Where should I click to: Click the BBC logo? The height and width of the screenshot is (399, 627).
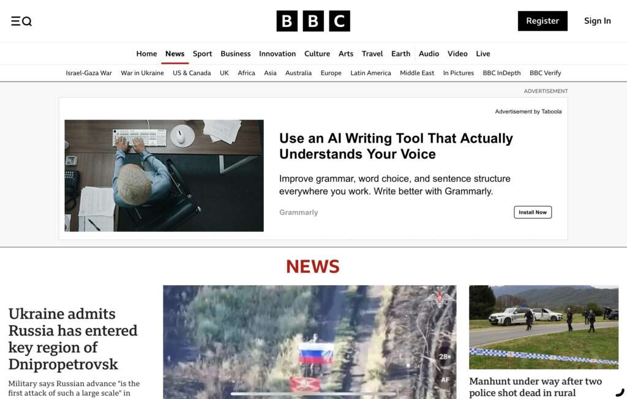coord(313,21)
